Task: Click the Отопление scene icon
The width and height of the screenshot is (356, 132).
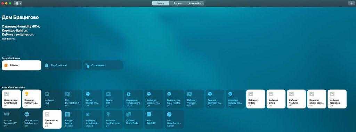Action: [x=87, y=65]
